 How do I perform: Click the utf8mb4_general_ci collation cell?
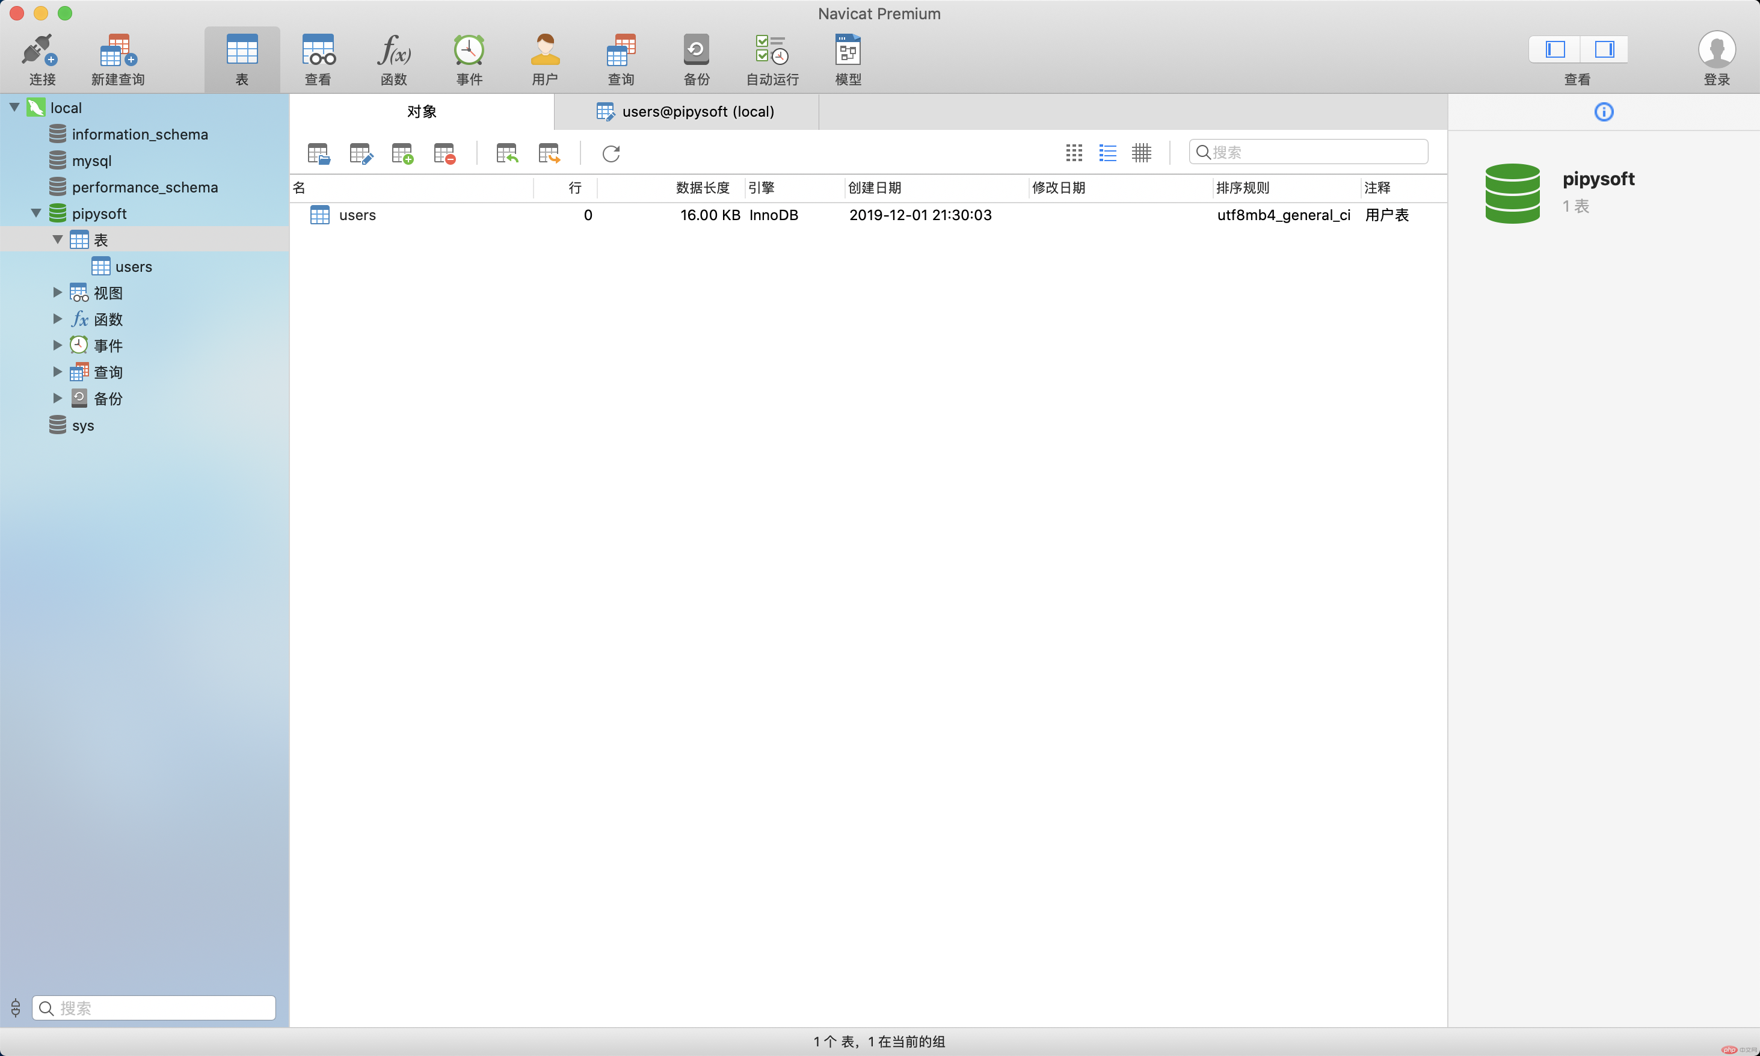pyautogui.click(x=1283, y=215)
